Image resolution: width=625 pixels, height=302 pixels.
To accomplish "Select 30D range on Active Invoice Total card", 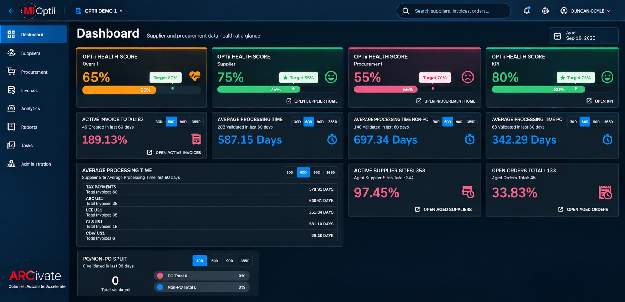I will click(159, 122).
